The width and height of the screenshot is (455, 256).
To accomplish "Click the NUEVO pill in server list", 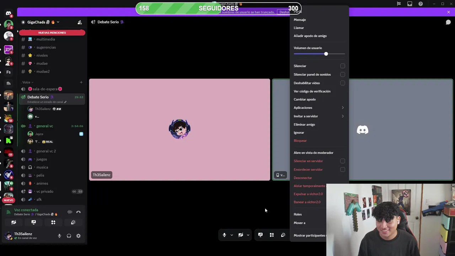I will point(8,200).
